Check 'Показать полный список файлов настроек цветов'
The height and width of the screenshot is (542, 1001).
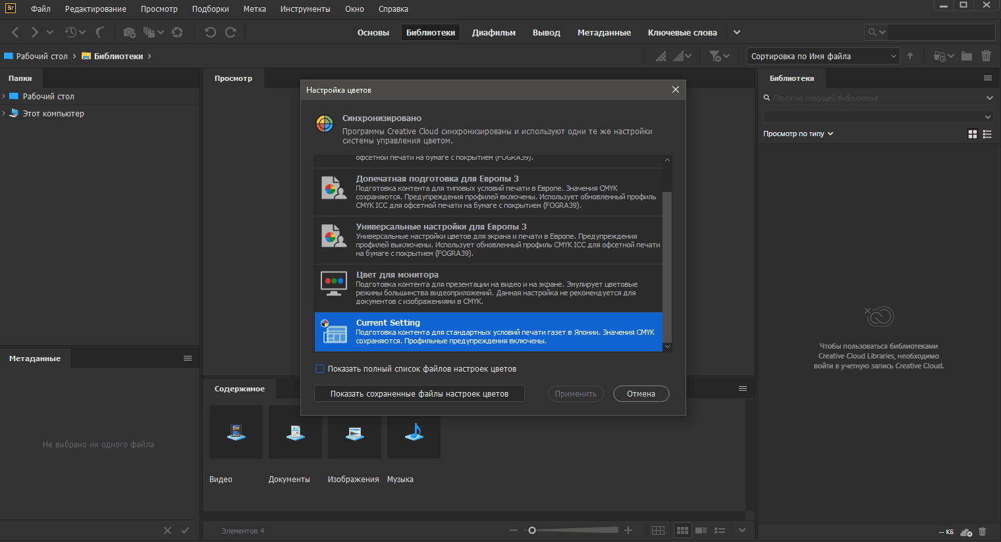[319, 369]
